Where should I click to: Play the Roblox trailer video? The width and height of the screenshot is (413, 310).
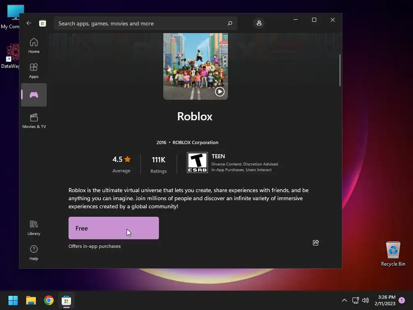(x=220, y=92)
